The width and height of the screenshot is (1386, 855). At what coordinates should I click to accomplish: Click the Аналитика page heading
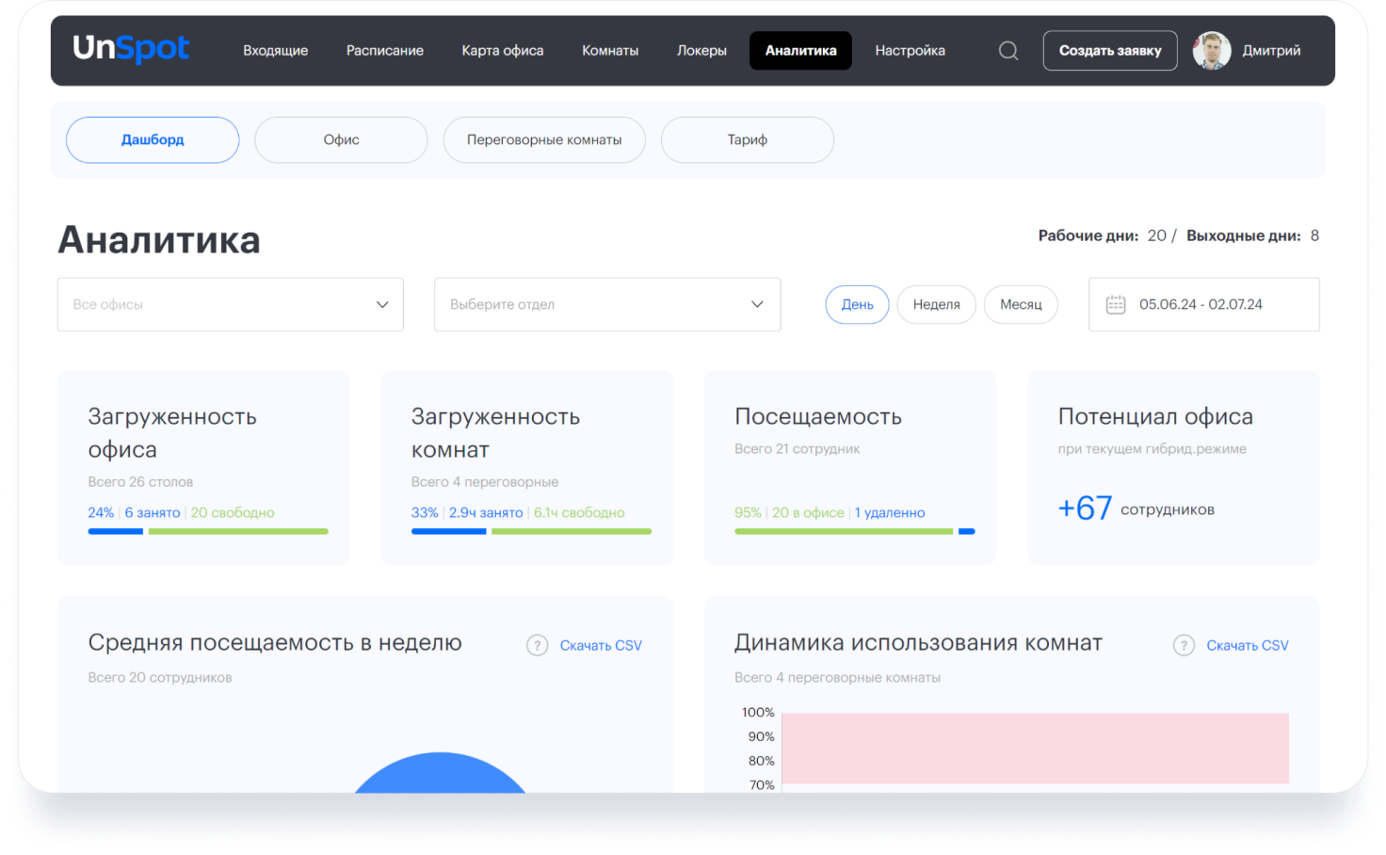pyautogui.click(x=159, y=240)
